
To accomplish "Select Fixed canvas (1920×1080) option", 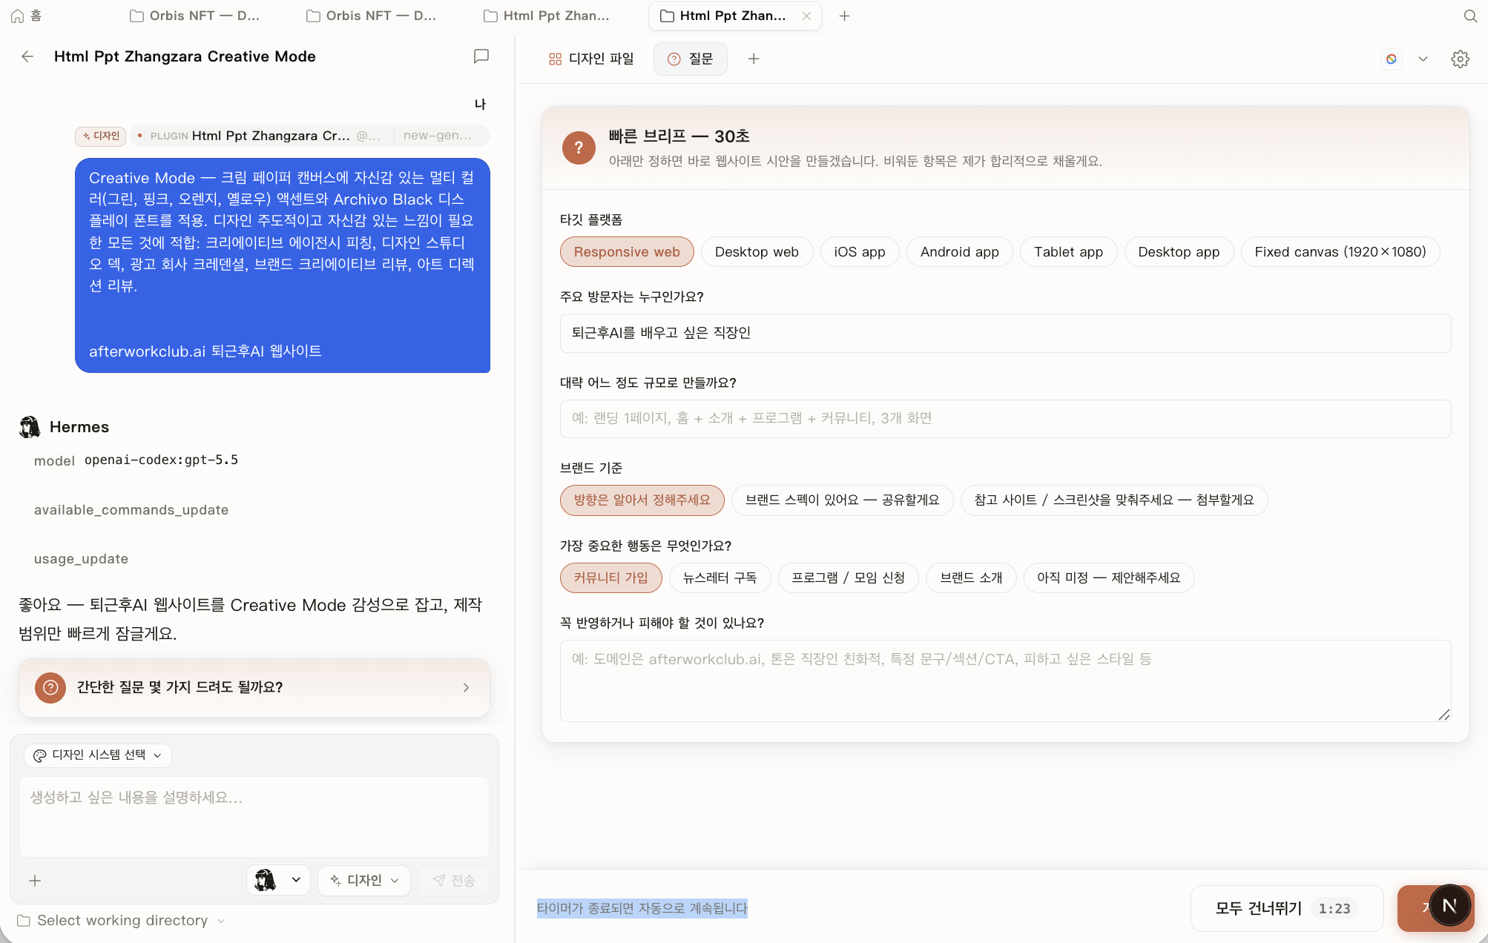I will click(x=1340, y=252).
